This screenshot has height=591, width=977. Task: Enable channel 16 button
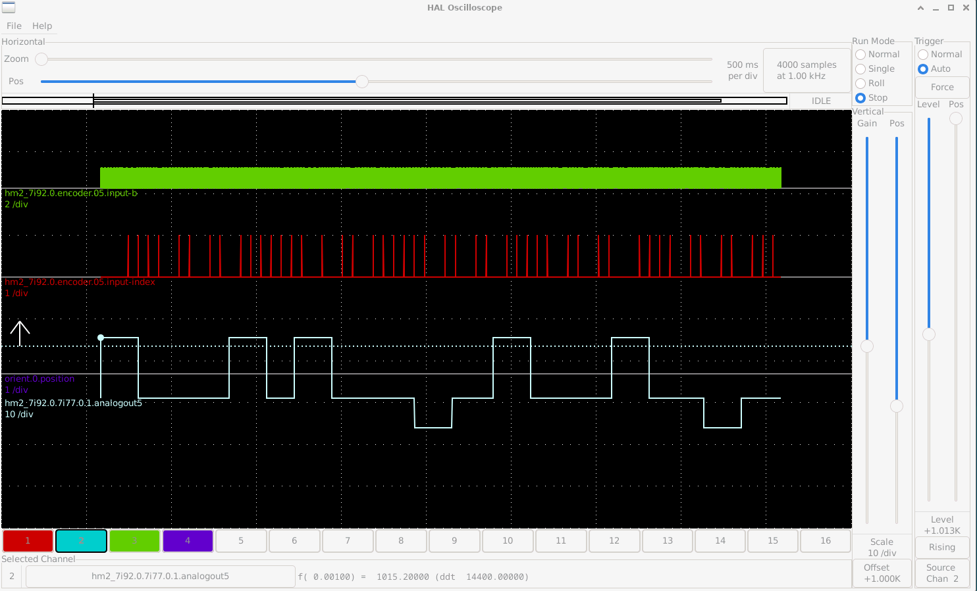pyautogui.click(x=826, y=541)
